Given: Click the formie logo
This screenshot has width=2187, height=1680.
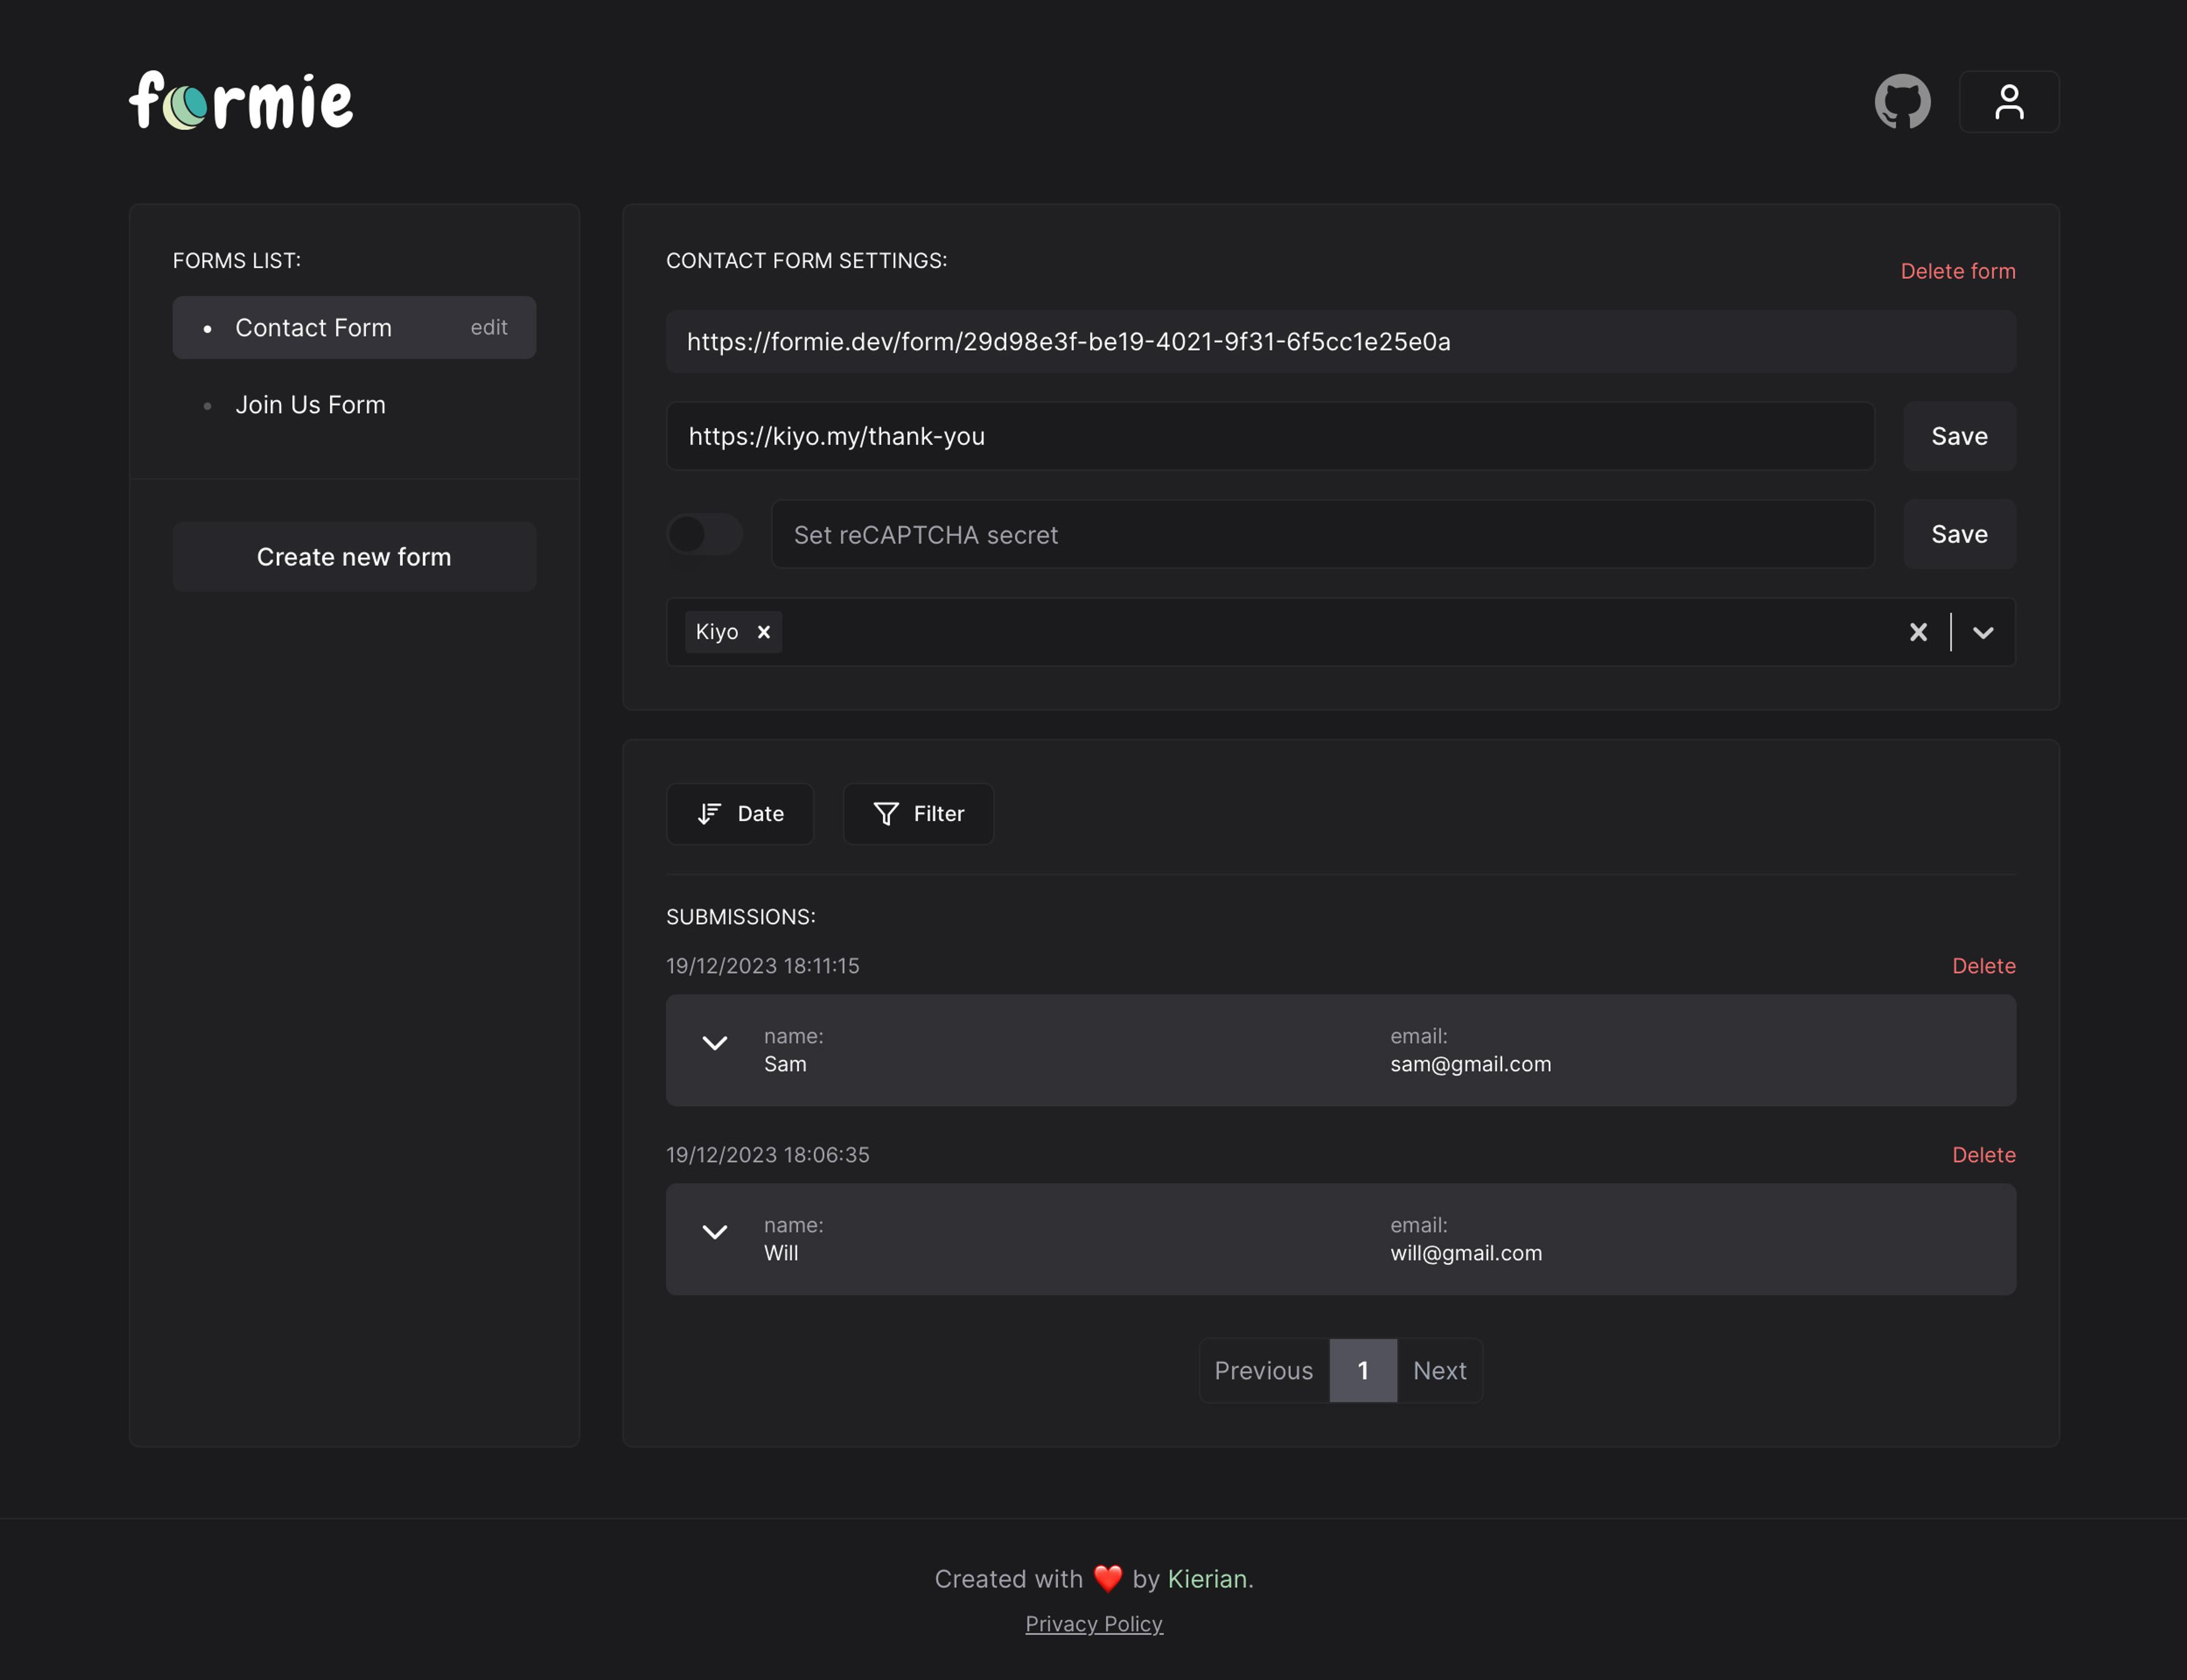Looking at the screenshot, I should click(x=241, y=100).
